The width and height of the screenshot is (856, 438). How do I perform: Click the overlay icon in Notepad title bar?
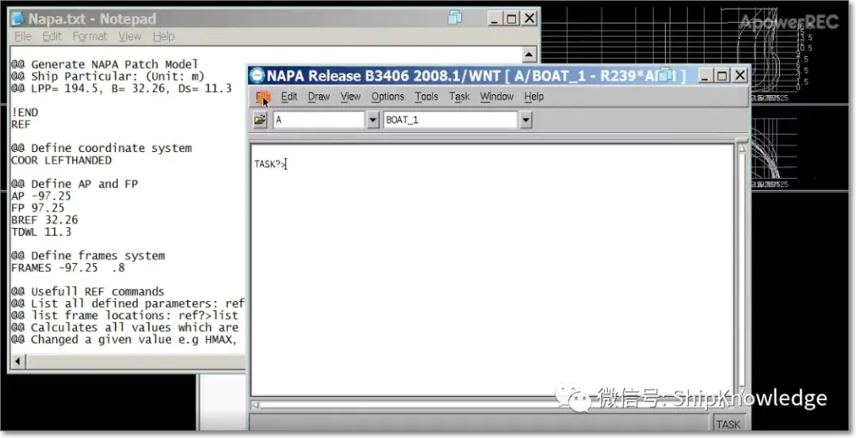coord(455,18)
